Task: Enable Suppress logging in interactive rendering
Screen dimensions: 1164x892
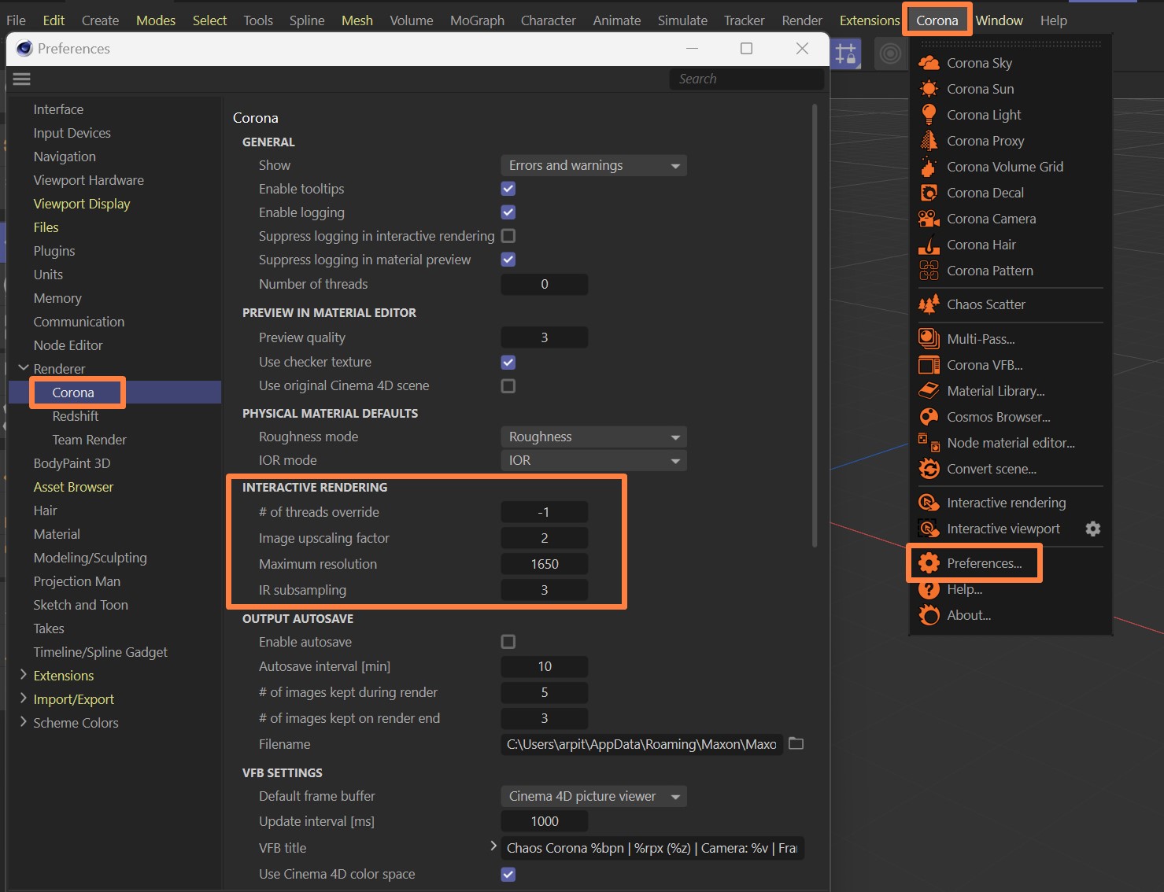Action: (x=508, y=236)
